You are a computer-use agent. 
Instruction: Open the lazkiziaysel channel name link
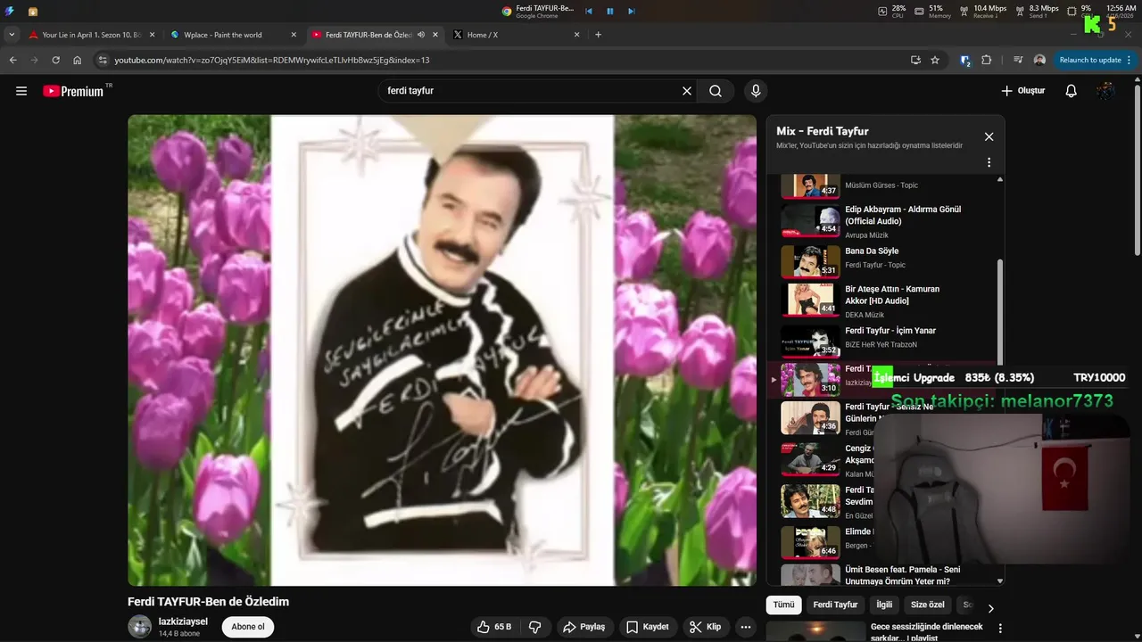click(183, 621)
